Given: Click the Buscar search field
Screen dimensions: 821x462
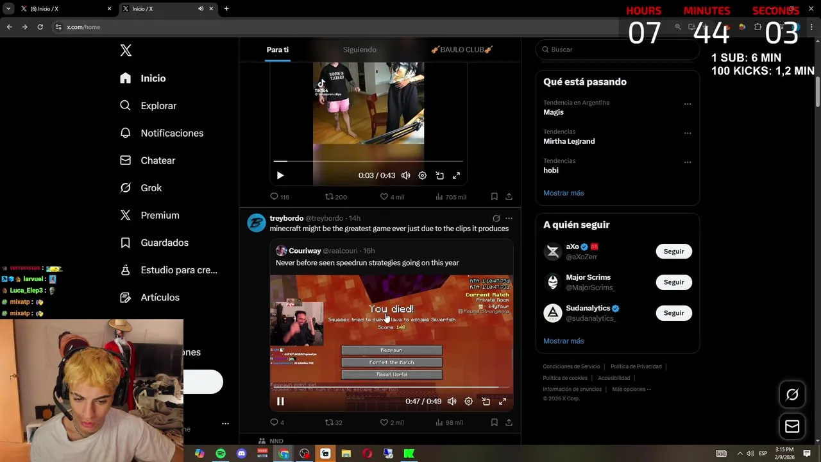Looking at the screenshot, I should coord(617,49).
